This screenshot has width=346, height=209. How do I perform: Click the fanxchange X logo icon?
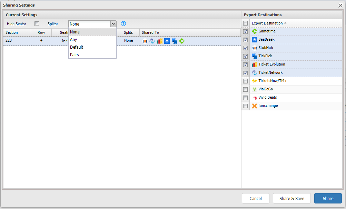pyautogui.click(x=255, y=106)
